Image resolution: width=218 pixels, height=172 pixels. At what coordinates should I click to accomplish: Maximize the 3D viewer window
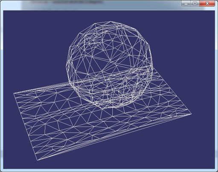195,3
